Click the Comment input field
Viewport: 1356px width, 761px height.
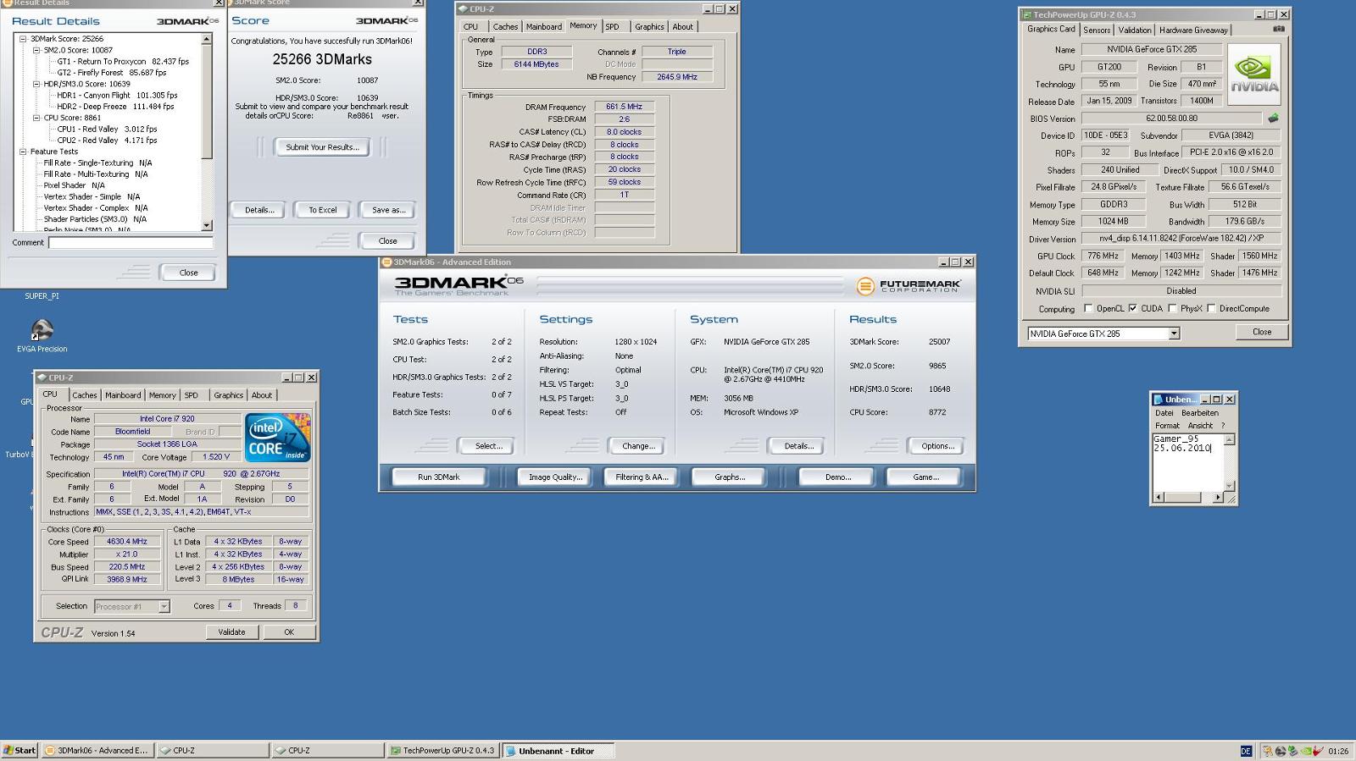(131, 243)
